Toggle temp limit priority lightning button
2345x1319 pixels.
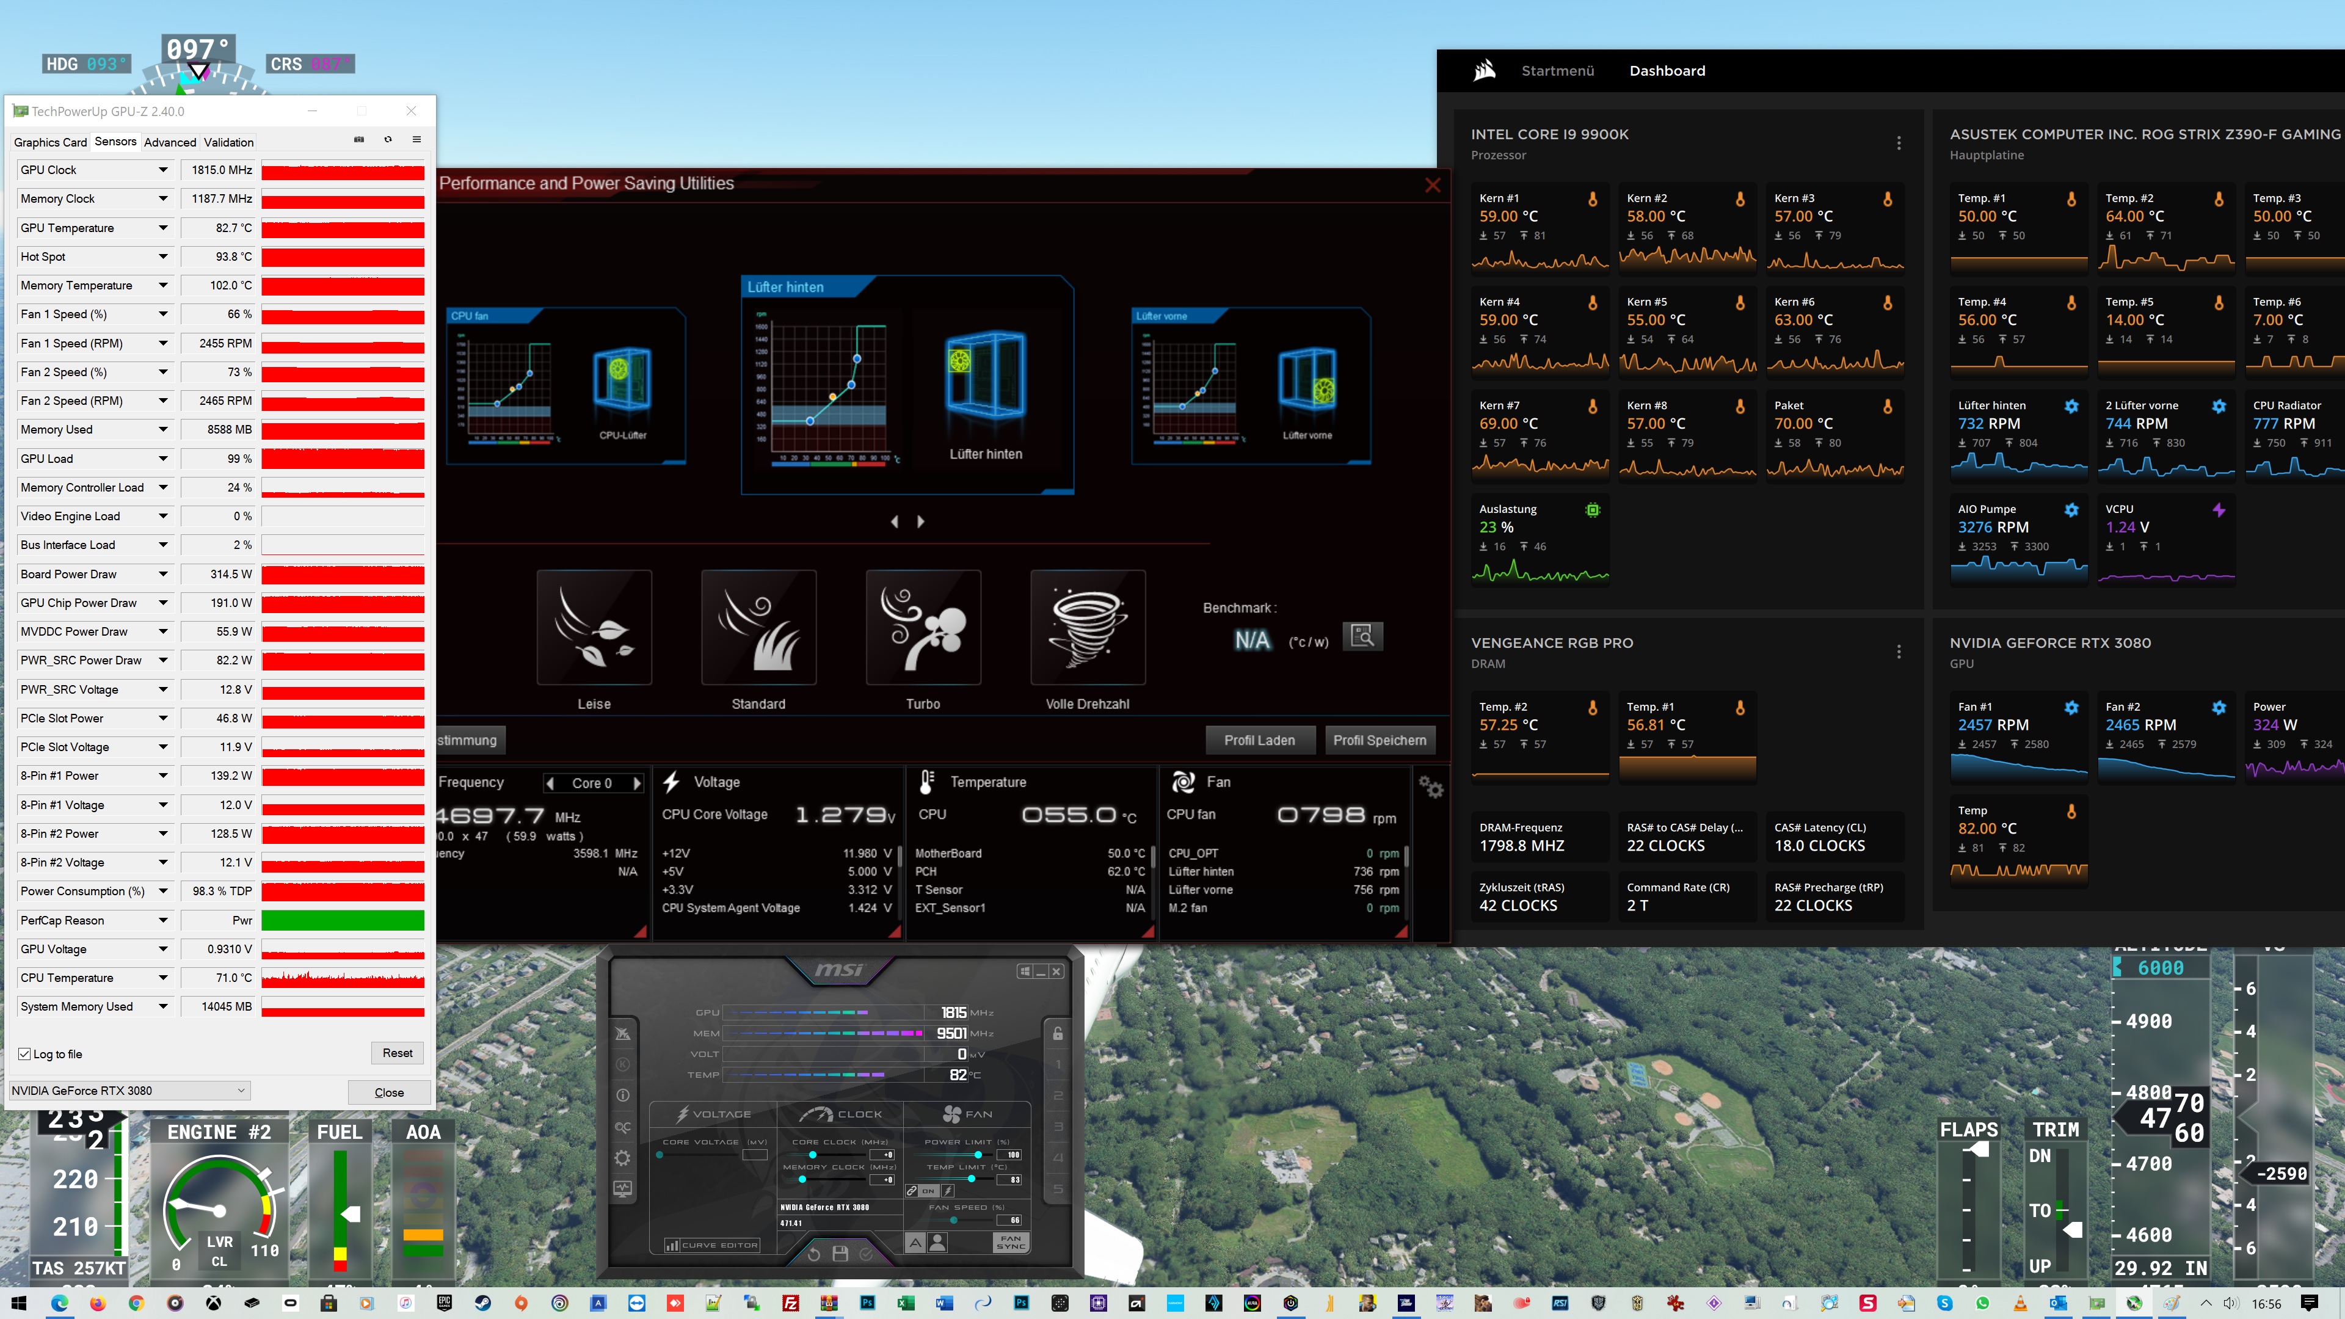point(948,1191)
